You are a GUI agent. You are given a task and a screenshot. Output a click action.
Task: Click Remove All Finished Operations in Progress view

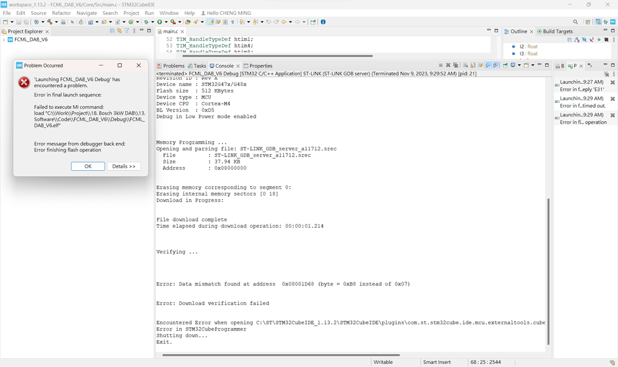click(x=606, y=74)
